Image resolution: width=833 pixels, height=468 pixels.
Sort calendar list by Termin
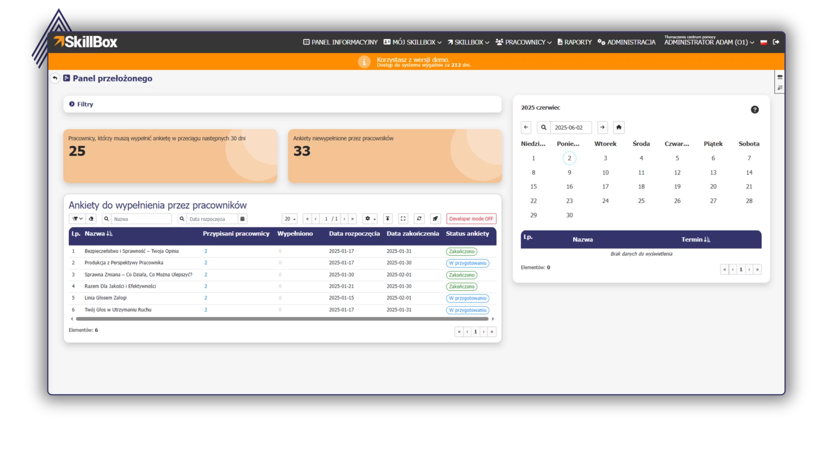point(695,240)
